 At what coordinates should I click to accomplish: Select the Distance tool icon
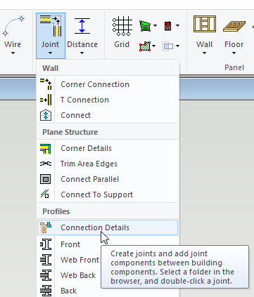click(x=82, y=26)
